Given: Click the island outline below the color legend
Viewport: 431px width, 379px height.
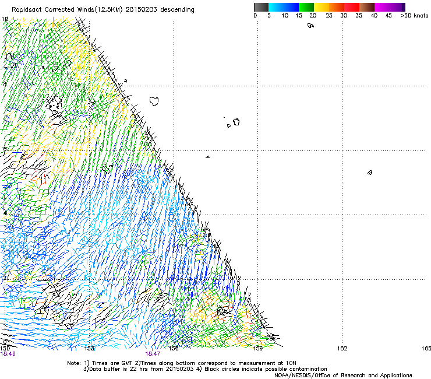Looking at the screenshot, I should (310, 26).
